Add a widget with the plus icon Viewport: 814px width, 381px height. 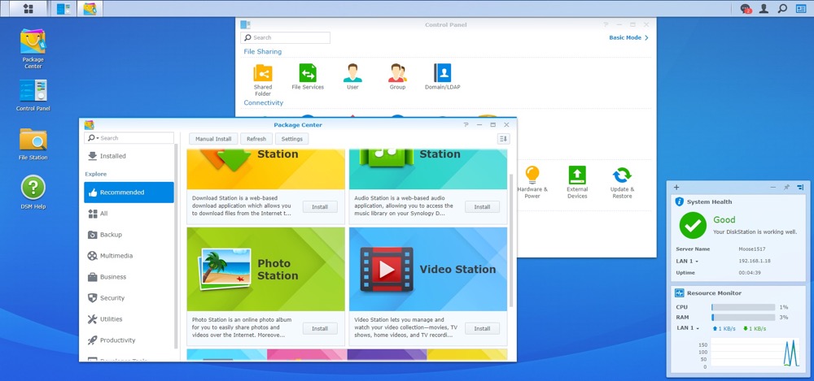tap(676, 187)
